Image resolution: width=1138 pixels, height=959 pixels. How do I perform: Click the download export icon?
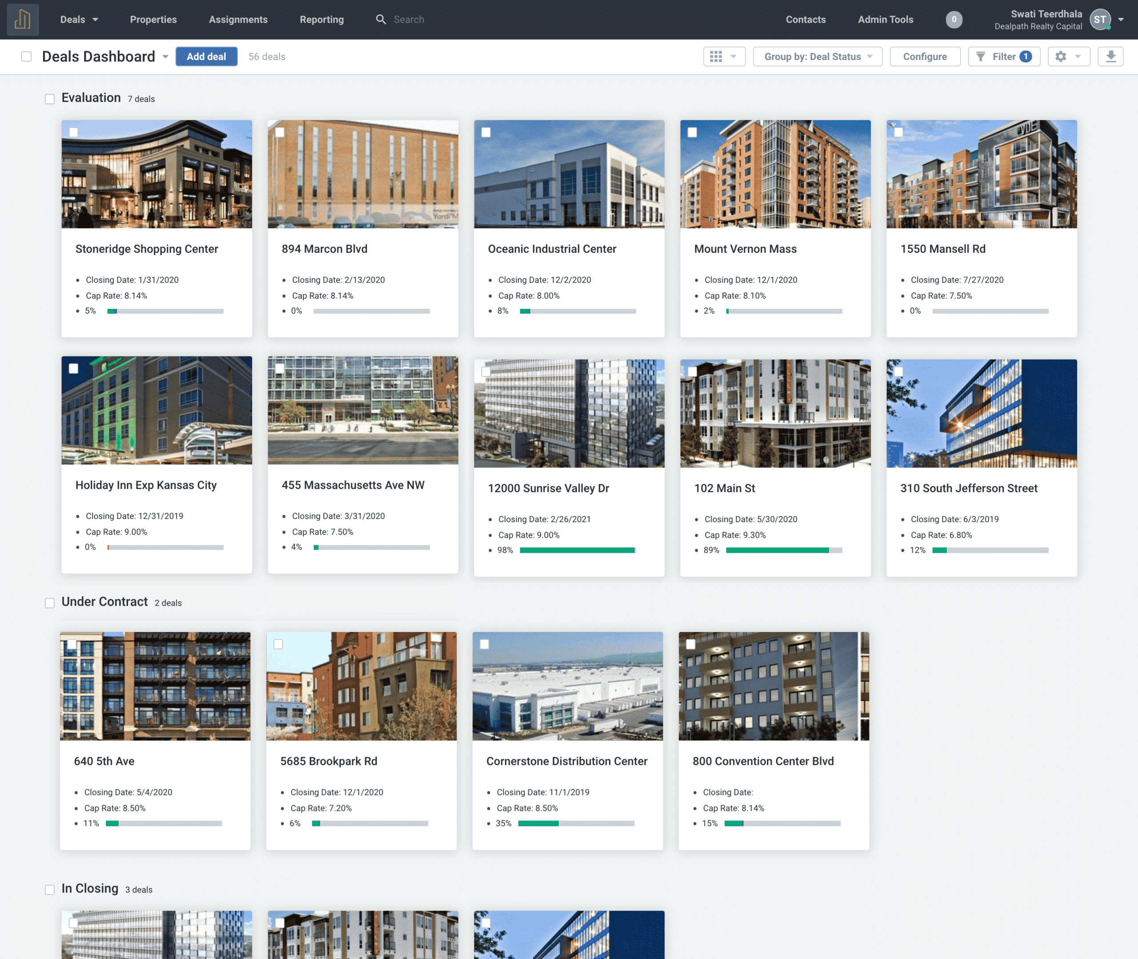point(1110,56)
